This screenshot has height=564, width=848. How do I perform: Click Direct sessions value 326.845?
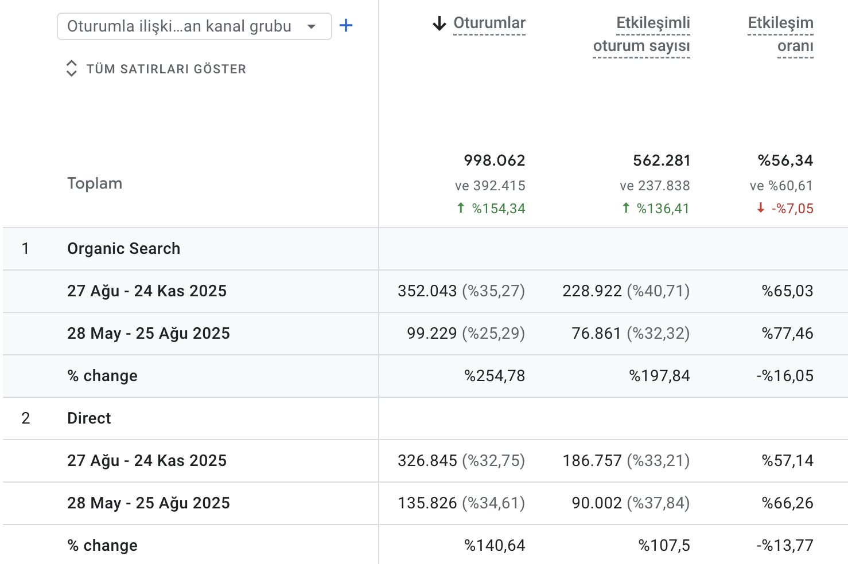click(x=427, y=461)
